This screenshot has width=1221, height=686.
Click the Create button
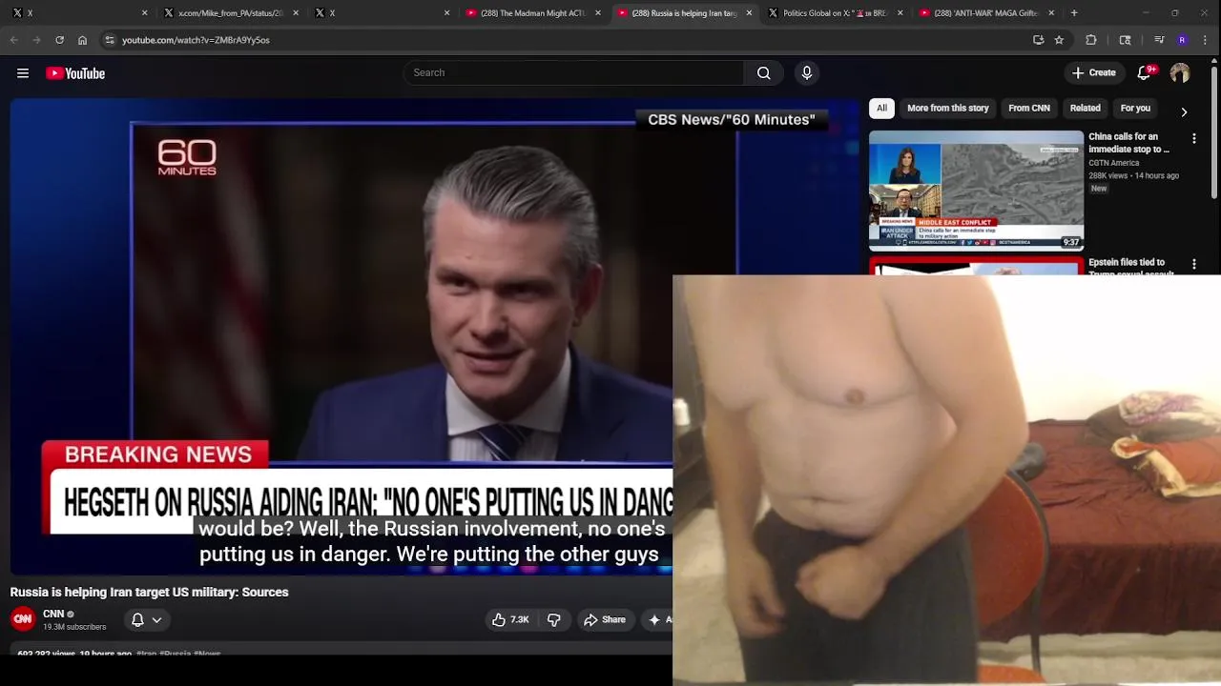pos(1093,72)
